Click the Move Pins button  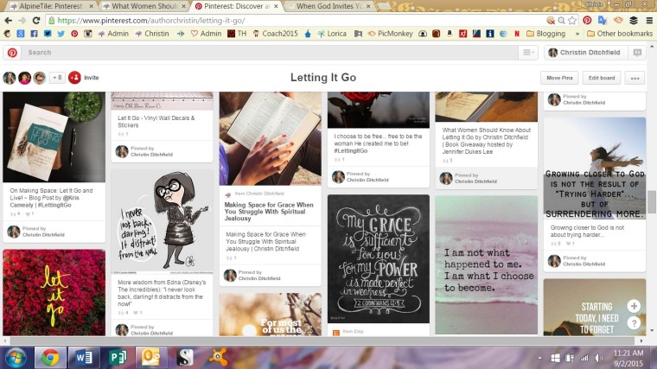pos(560,78)
